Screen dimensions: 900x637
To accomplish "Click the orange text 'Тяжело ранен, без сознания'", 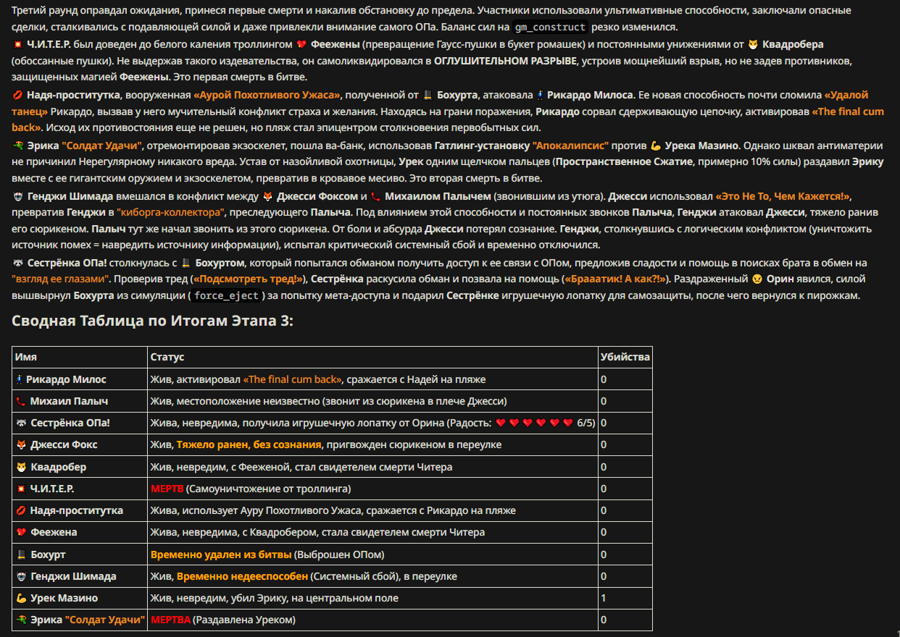I will 249,444.
